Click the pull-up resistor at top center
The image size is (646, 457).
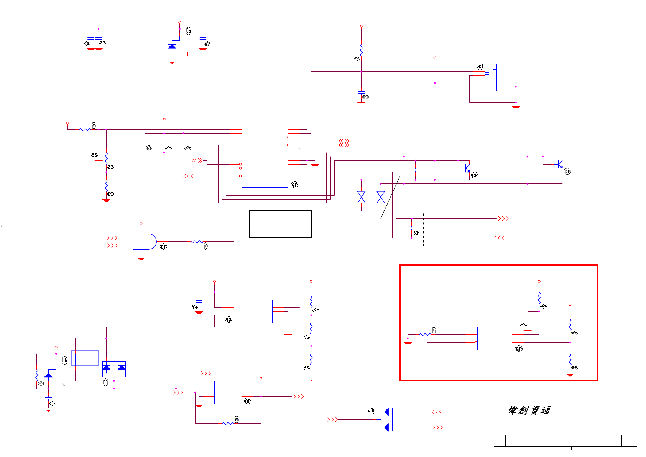point(361,50)
